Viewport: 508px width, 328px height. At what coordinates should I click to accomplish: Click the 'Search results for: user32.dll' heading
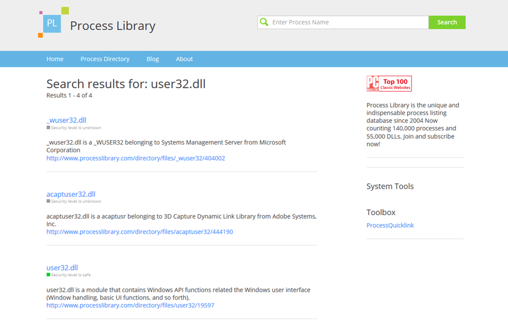click(126, 84)
